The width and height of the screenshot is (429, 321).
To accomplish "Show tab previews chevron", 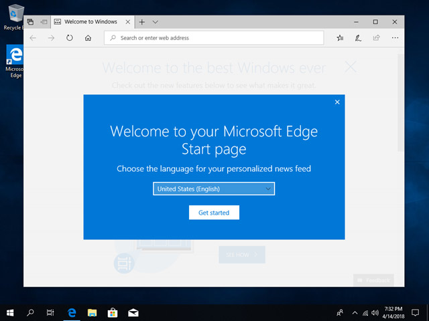I will click(155, 22).
